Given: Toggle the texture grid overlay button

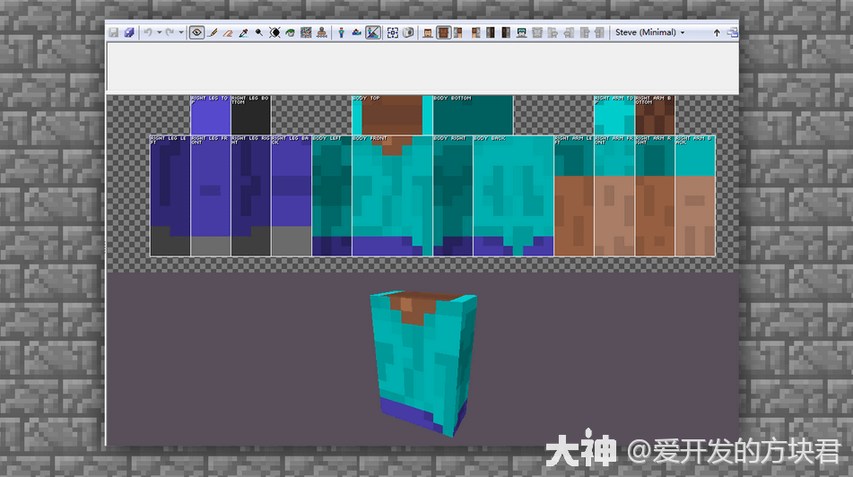Looking at the screenshot, I should [x=392, y=32].
